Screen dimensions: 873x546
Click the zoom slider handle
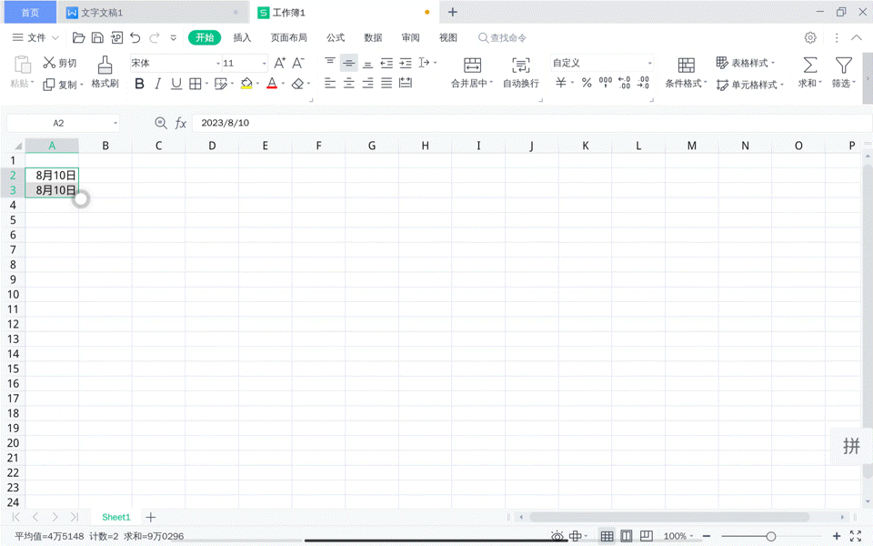[771, 537]
